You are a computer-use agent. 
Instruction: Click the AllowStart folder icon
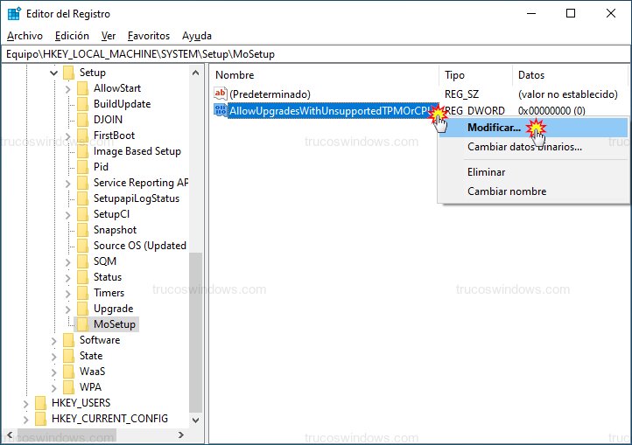pyautogui.click(x=82, y=88)
